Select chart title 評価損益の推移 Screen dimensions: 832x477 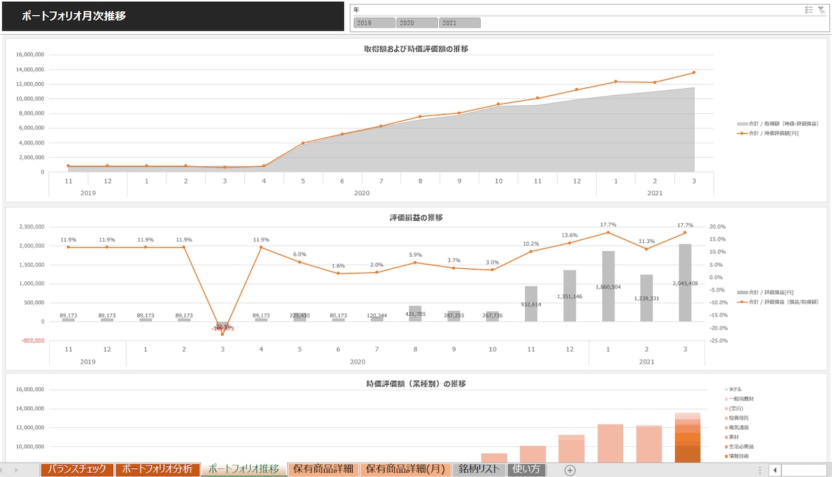tap(416, 218)
